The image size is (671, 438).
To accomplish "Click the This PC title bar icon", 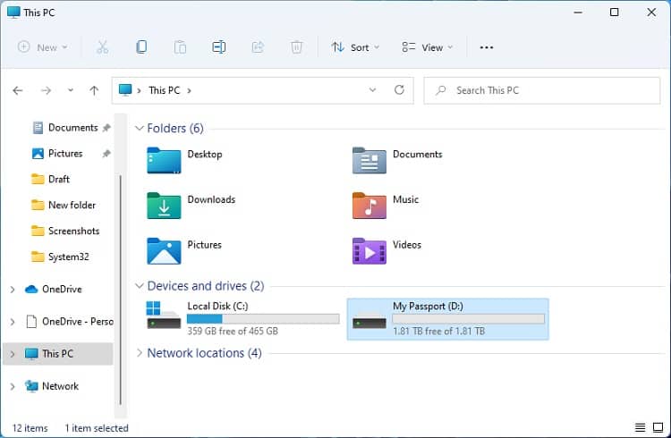I will click(13, 13).
